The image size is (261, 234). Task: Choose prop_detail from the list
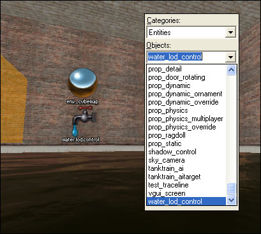(x=186, y=69)
